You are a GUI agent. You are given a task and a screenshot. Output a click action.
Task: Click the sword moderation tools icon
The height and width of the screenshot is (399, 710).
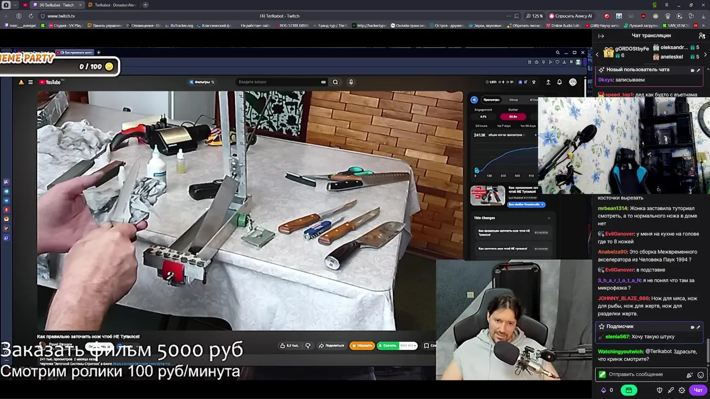[671, 390]
